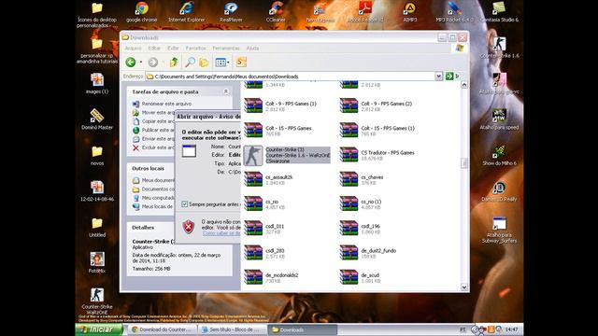Select the CS Tradutor - FPS Games archive
The height and width of the screenshot is (336, 598).
[x=377, y=155]
